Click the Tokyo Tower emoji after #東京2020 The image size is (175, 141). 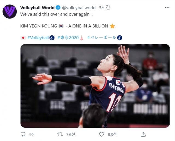coord(82,38)
